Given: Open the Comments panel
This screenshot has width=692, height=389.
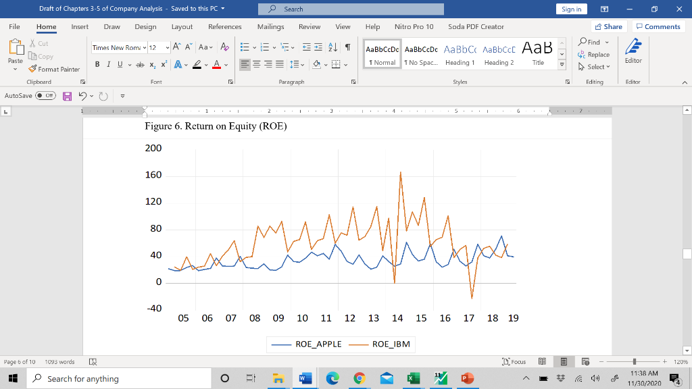Looking at the screenshot, I should [658, 26].
